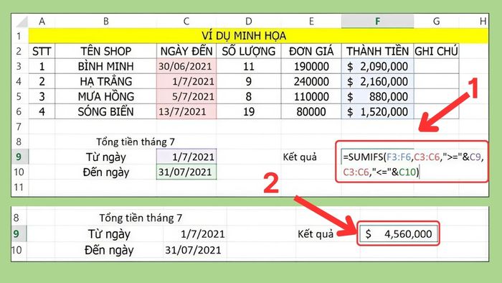Screen dimensions: 502x283
Task: Select column G header
Action: click(x=436, y=21)
